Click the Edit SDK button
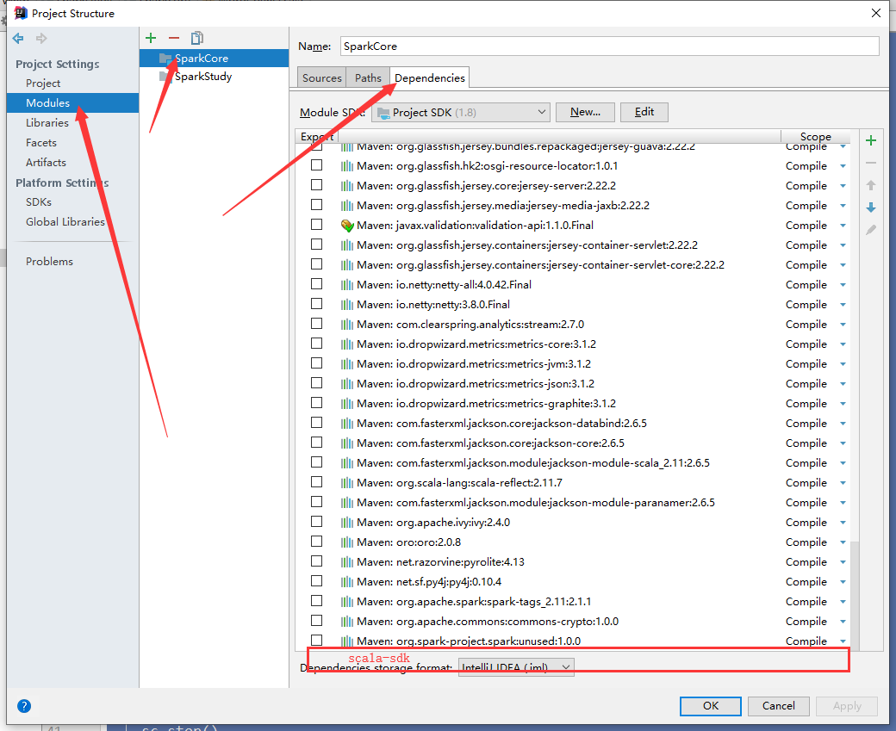This screenshot has height=731, width=896. (644, 112)
